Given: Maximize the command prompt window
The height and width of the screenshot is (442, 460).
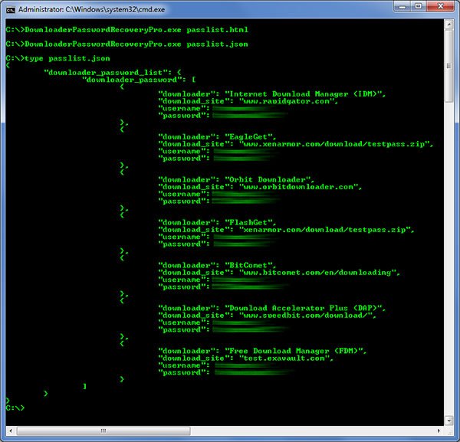Looking at the screenshot, I should 419,6.
